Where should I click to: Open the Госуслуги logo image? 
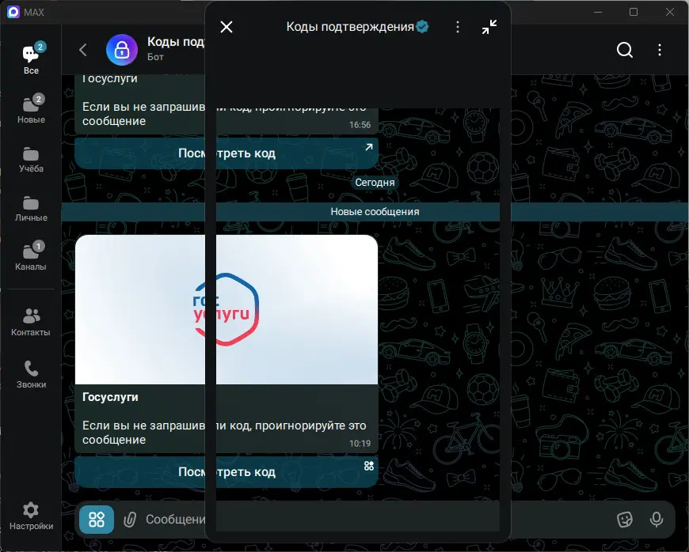coord(226,309)
